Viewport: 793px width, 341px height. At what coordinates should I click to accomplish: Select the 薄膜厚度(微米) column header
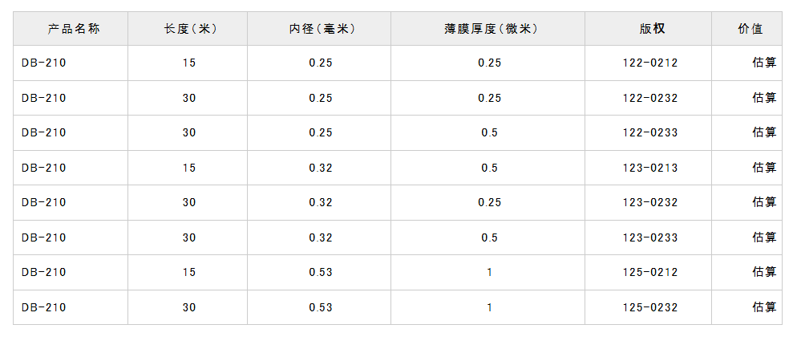point(491,29)
